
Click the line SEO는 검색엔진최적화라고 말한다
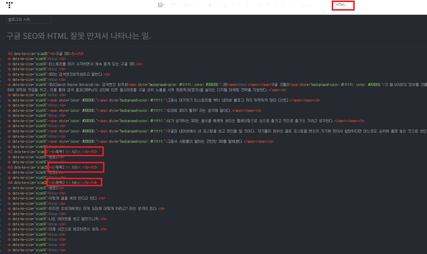(x=59, y=74)
